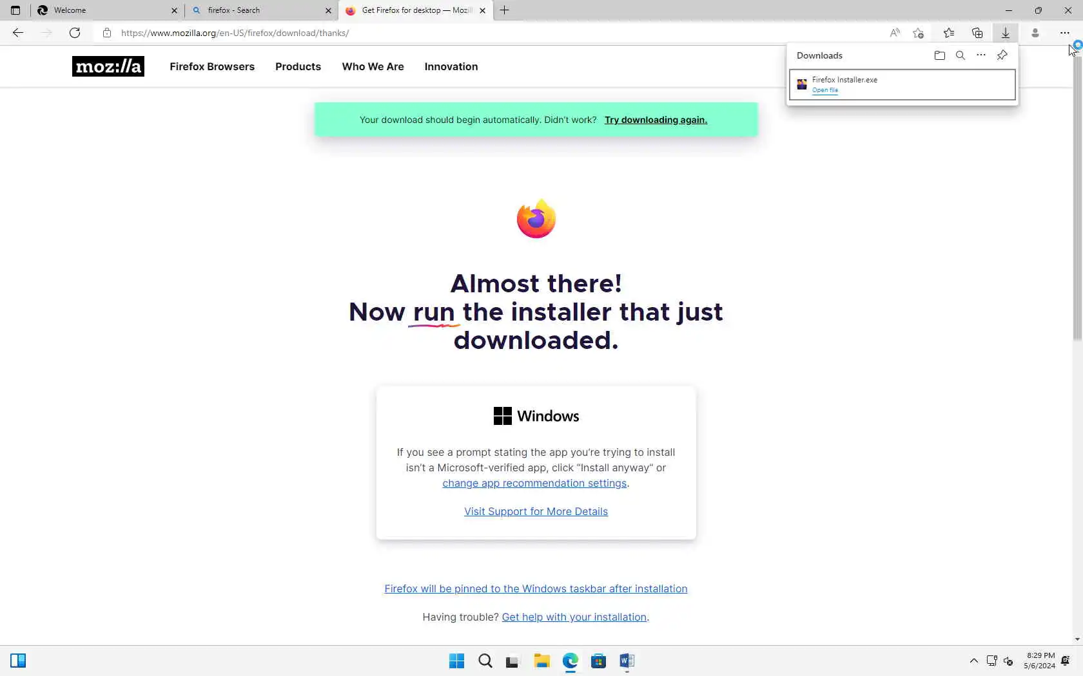1083x676 pixels.
Task: Open the downloads folder from Downloads panel
Action: click(940, 55)
